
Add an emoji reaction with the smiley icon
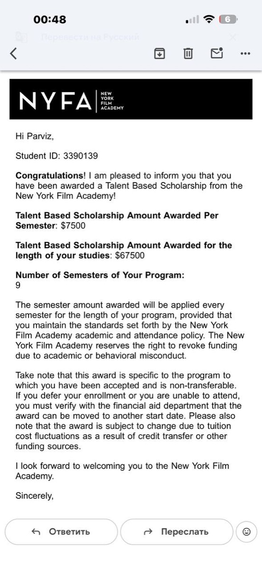point(246,532)
